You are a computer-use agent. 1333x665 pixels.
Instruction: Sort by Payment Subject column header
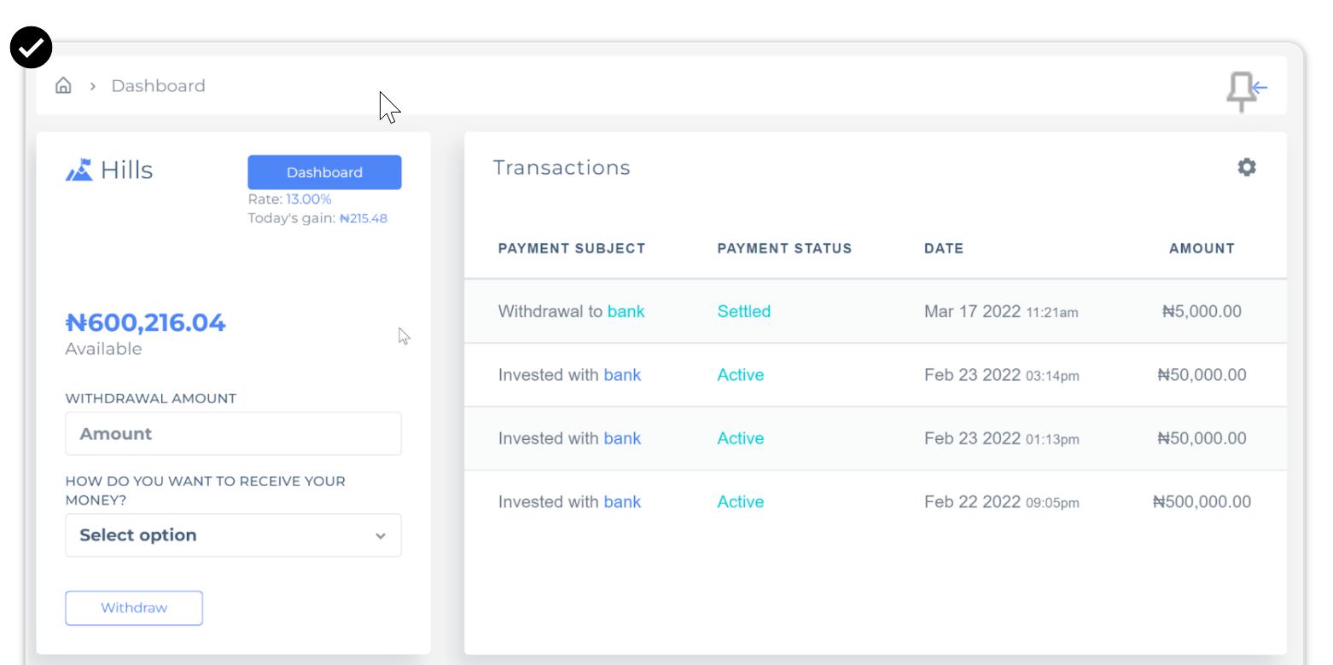pyautogui.click(x=572, y=249)
